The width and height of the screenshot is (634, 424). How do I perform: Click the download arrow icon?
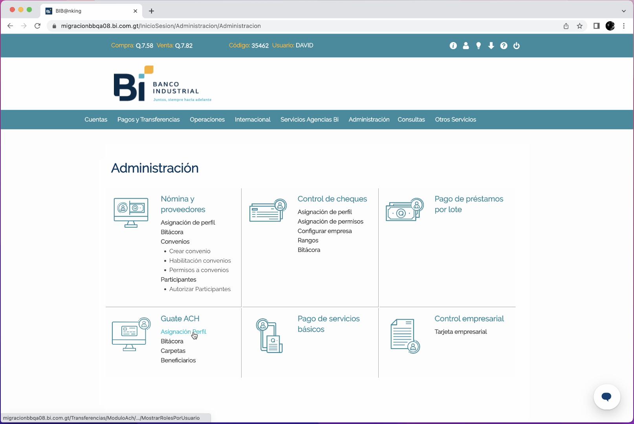(491, 46)
